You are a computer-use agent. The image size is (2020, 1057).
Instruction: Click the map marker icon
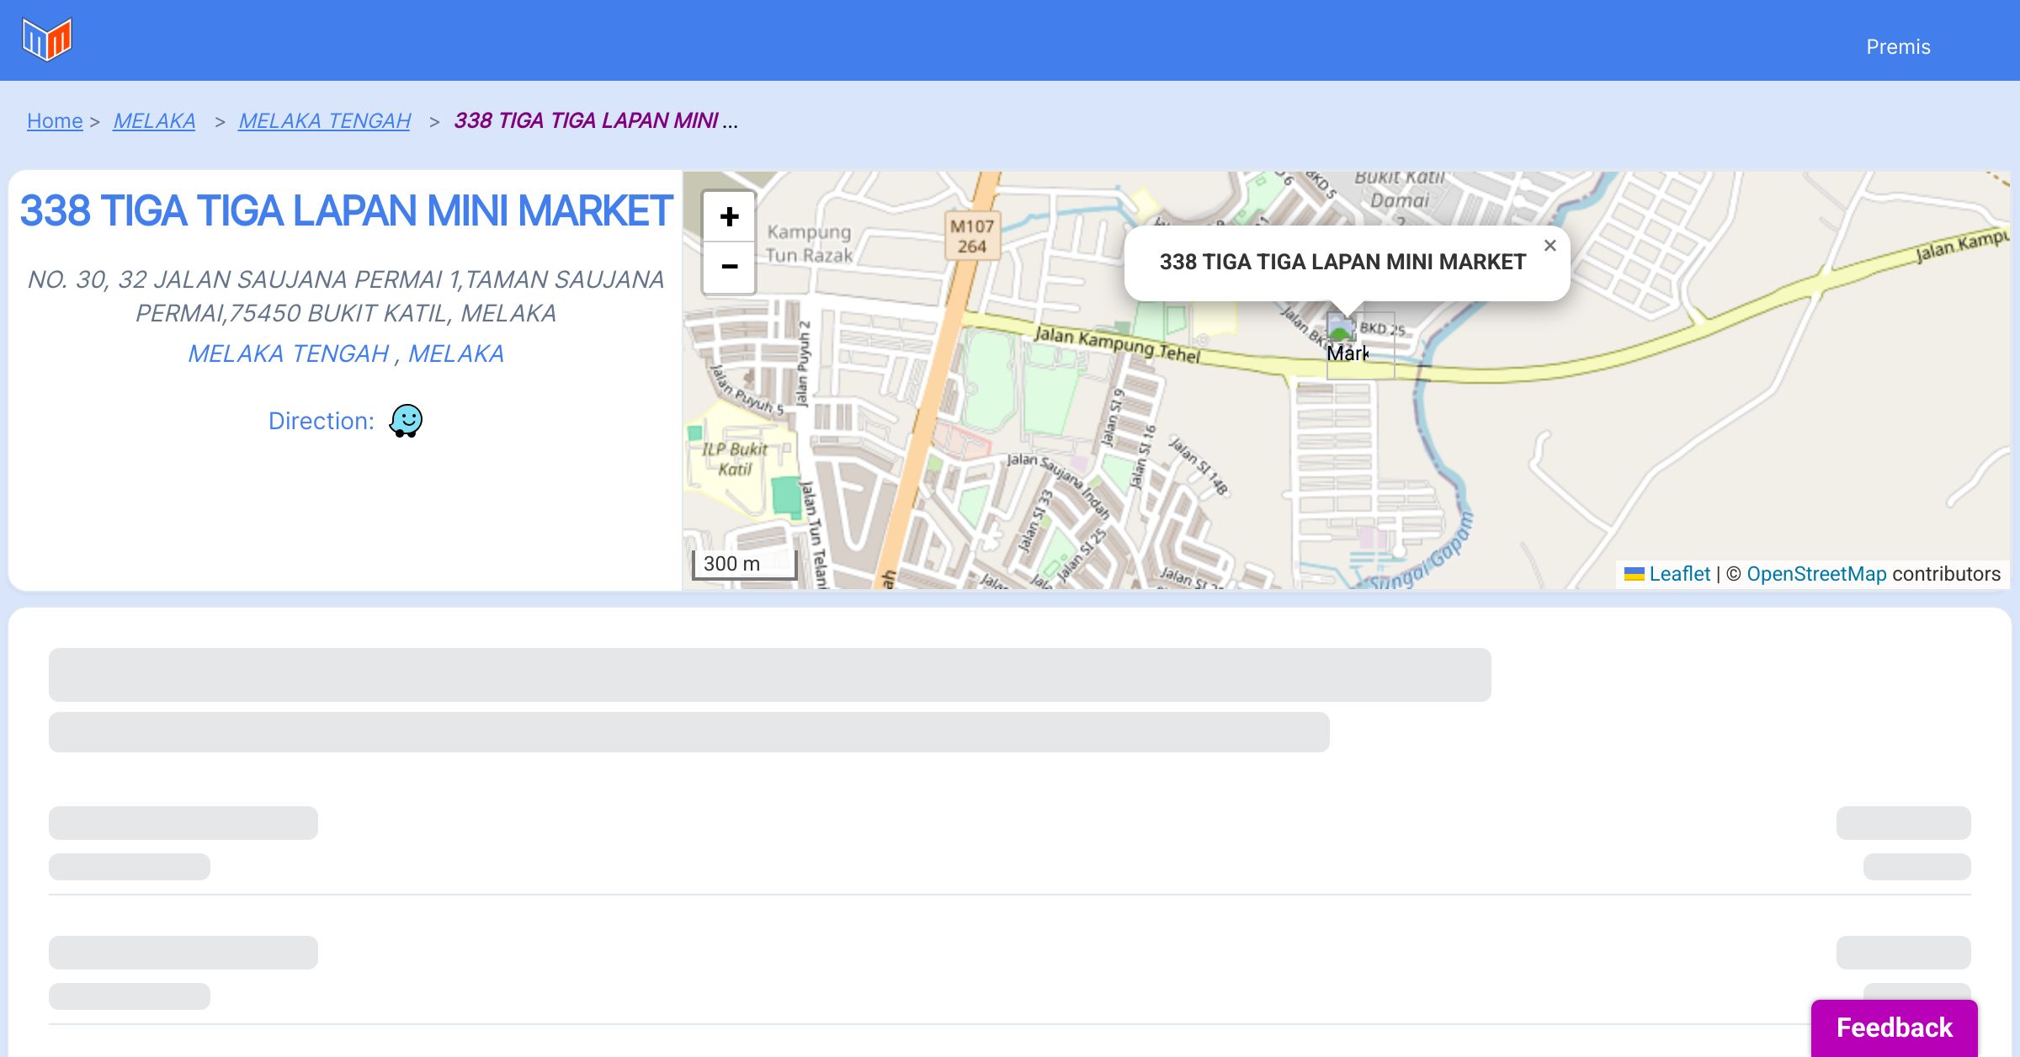click(1342, 328)
